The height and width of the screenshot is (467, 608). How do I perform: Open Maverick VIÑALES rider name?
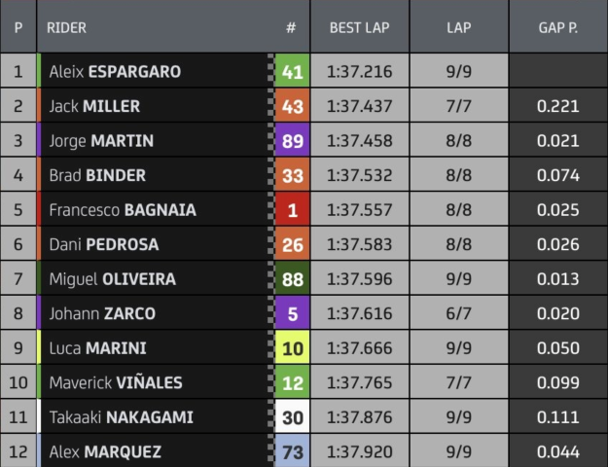(x=116, y=382)
